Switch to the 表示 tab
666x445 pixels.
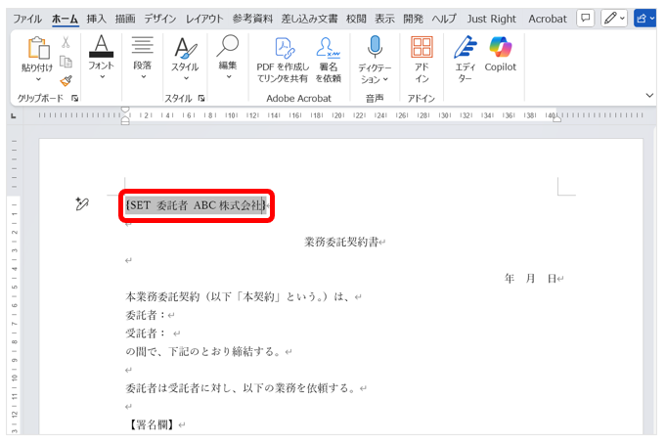(384, 19)
